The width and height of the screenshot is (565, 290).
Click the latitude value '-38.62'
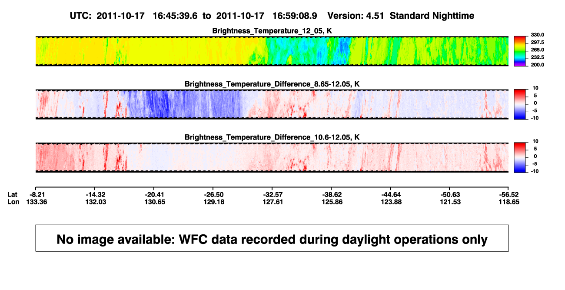[332, 194]
